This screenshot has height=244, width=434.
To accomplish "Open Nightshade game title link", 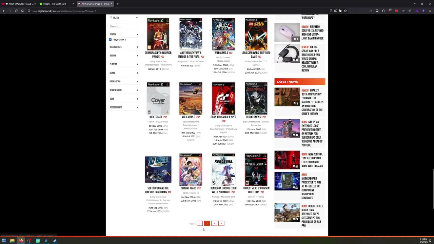I will click(156, 117).
